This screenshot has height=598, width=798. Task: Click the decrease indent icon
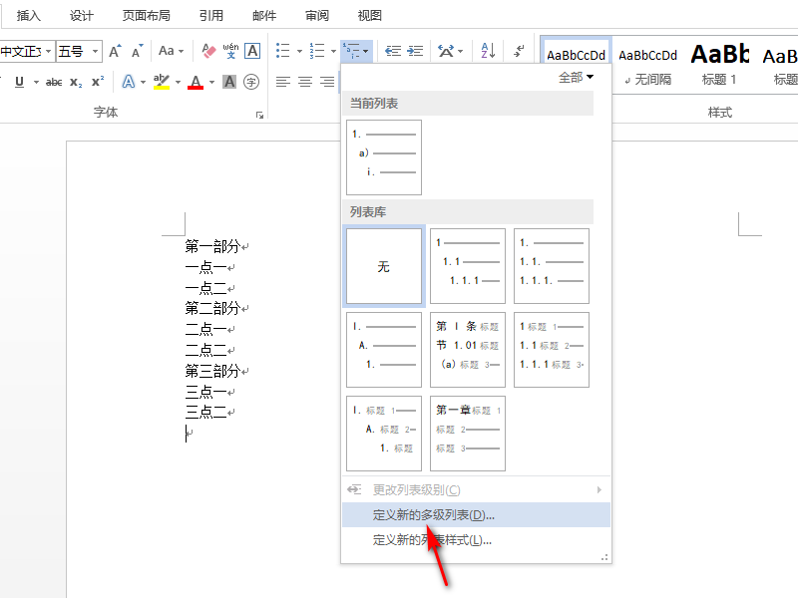pyautogui.click(x=392, y=51)
